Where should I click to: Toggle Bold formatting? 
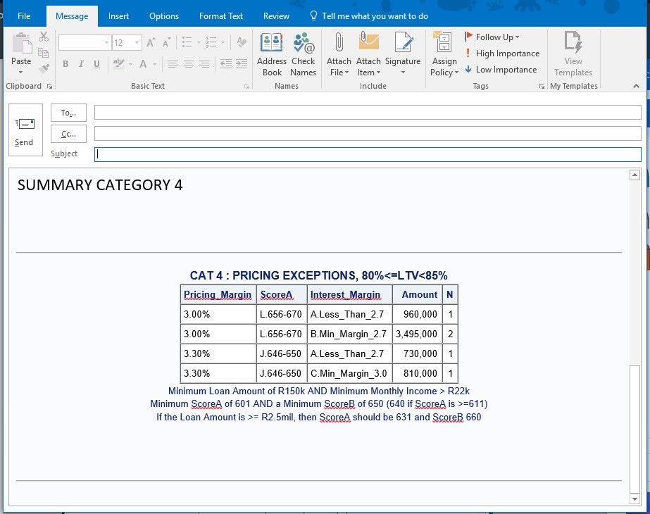[65, 64]
